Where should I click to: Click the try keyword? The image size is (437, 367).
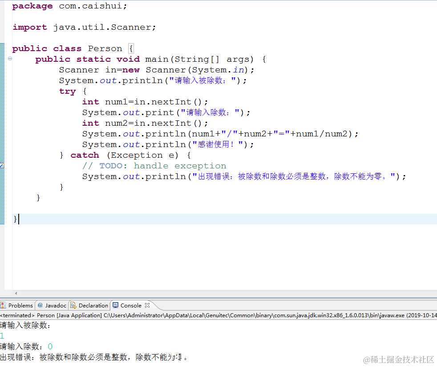tap(68, 92)
